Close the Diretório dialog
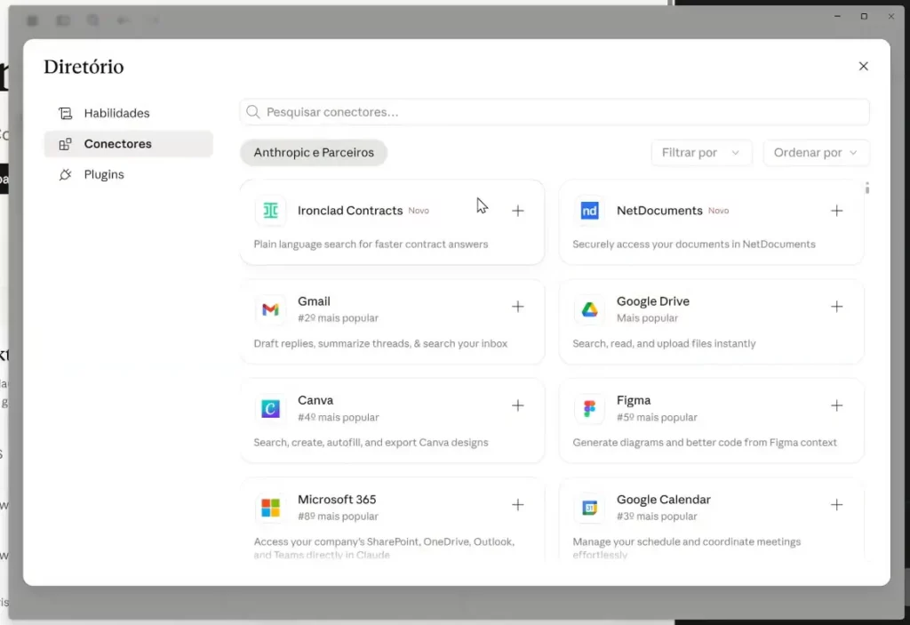 [863, 66]
